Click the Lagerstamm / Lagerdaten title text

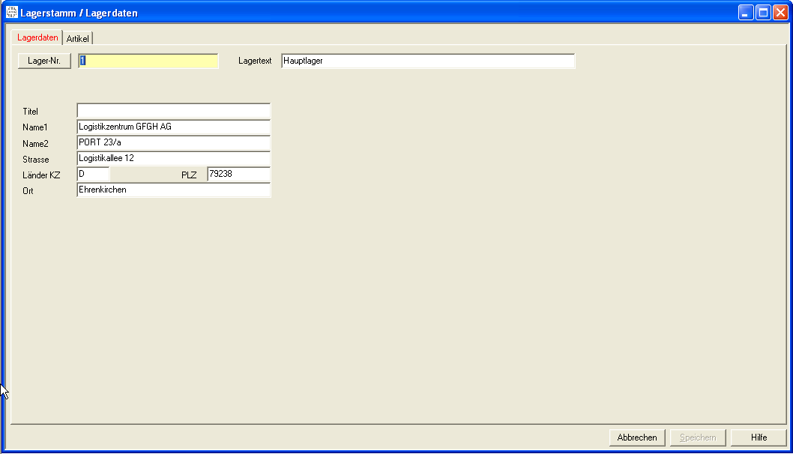[79, 13]
